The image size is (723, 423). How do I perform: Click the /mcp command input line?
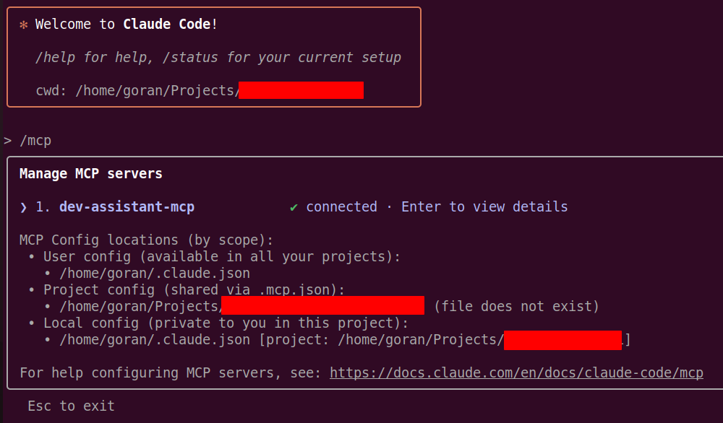pyautogui.click(x=35, y=141)
